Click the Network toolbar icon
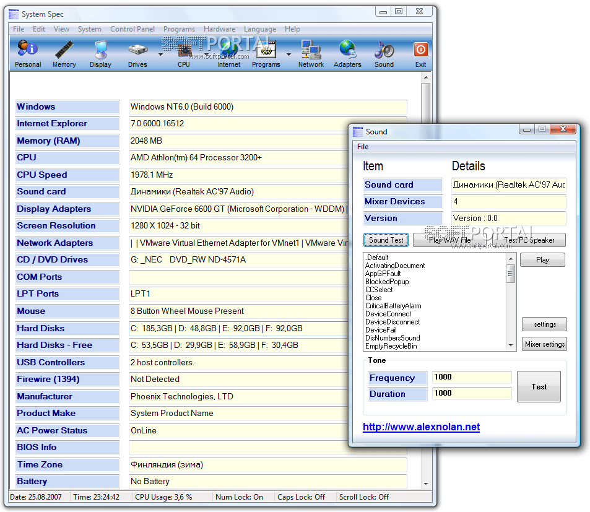The width and height of the screenshot is (590, 512). (311, 53)
